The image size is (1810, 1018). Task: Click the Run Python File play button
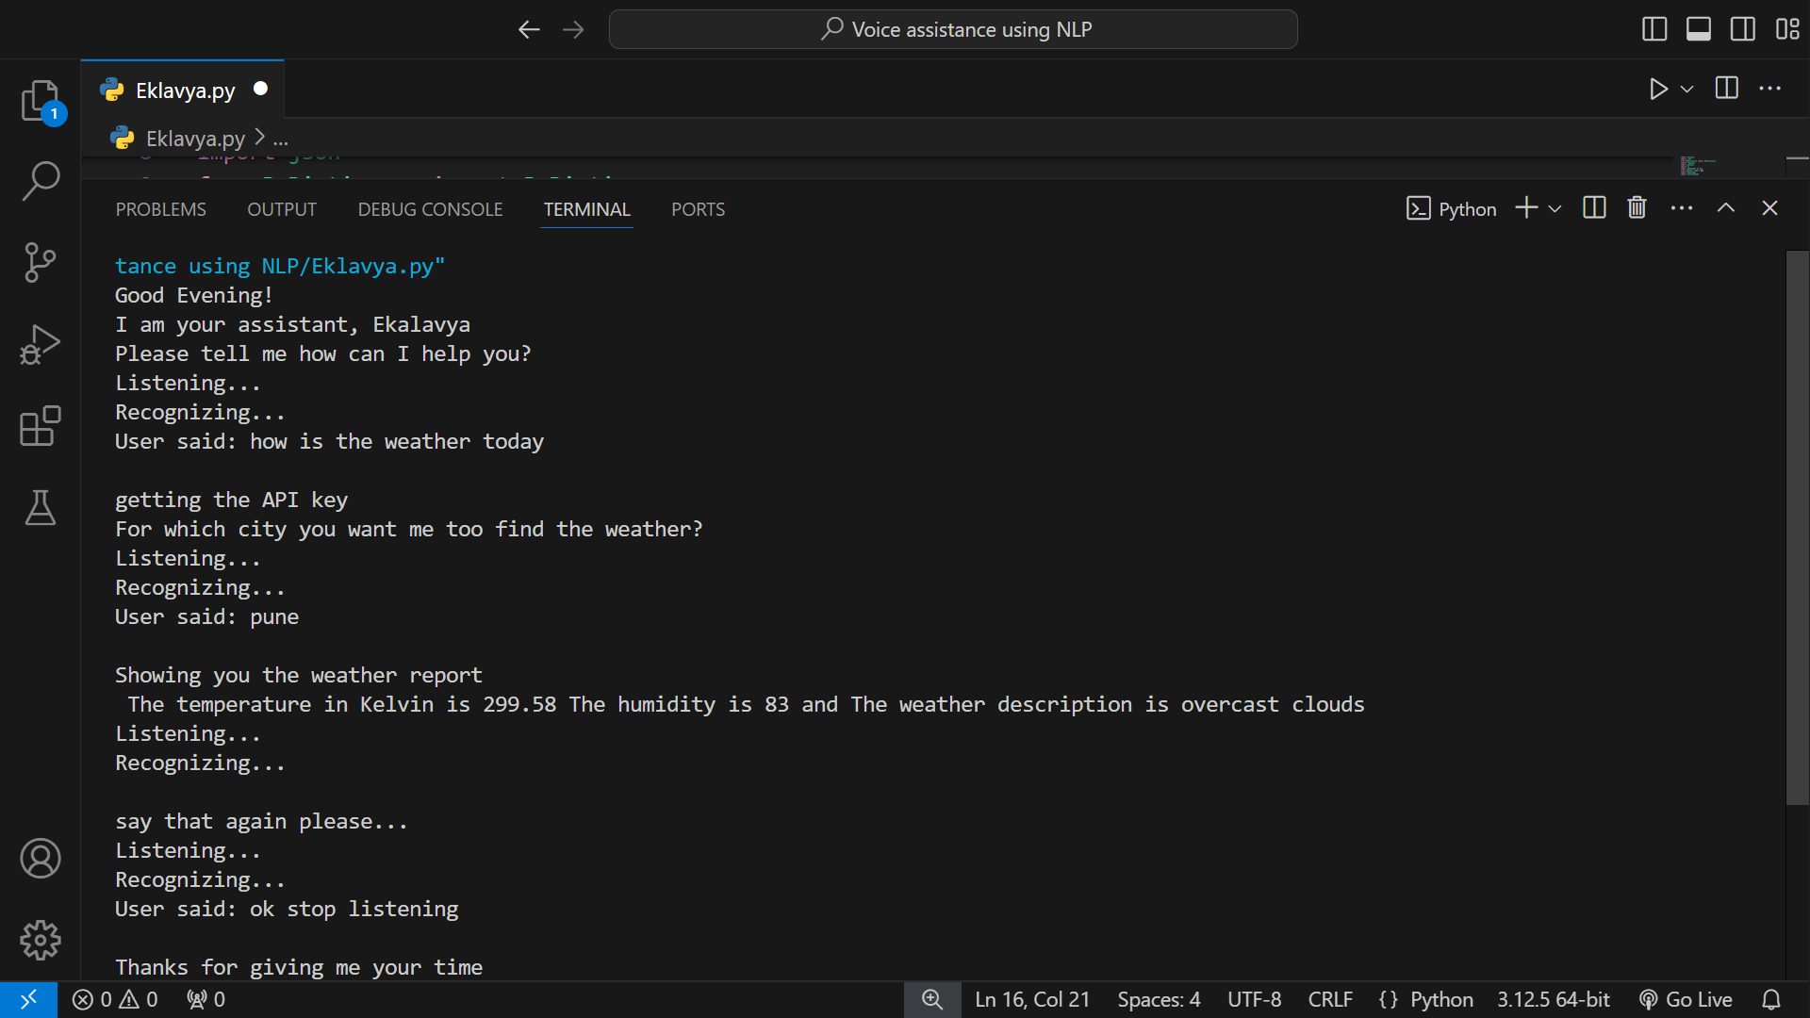1657,89
